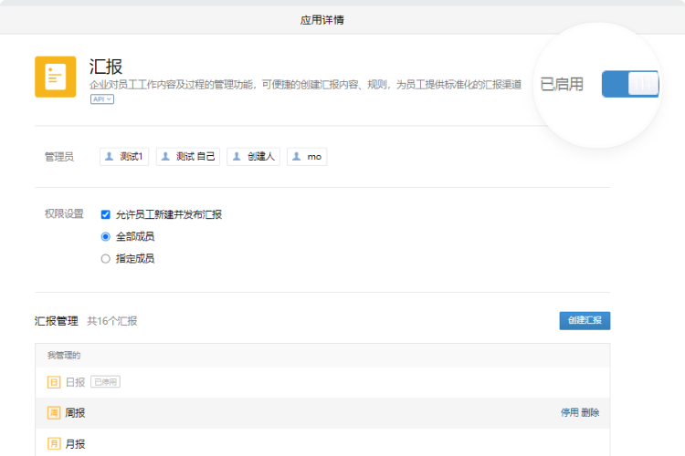Uncheck 允许员工新建并发布汇报 checkbox

coord(105,214)
